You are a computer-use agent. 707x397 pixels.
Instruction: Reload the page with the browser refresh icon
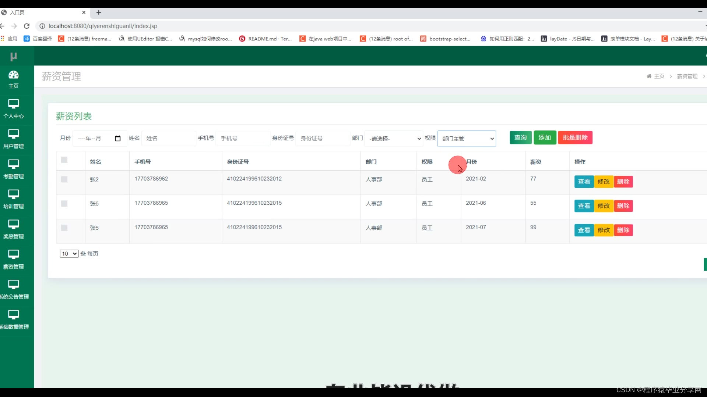point(27,26)
